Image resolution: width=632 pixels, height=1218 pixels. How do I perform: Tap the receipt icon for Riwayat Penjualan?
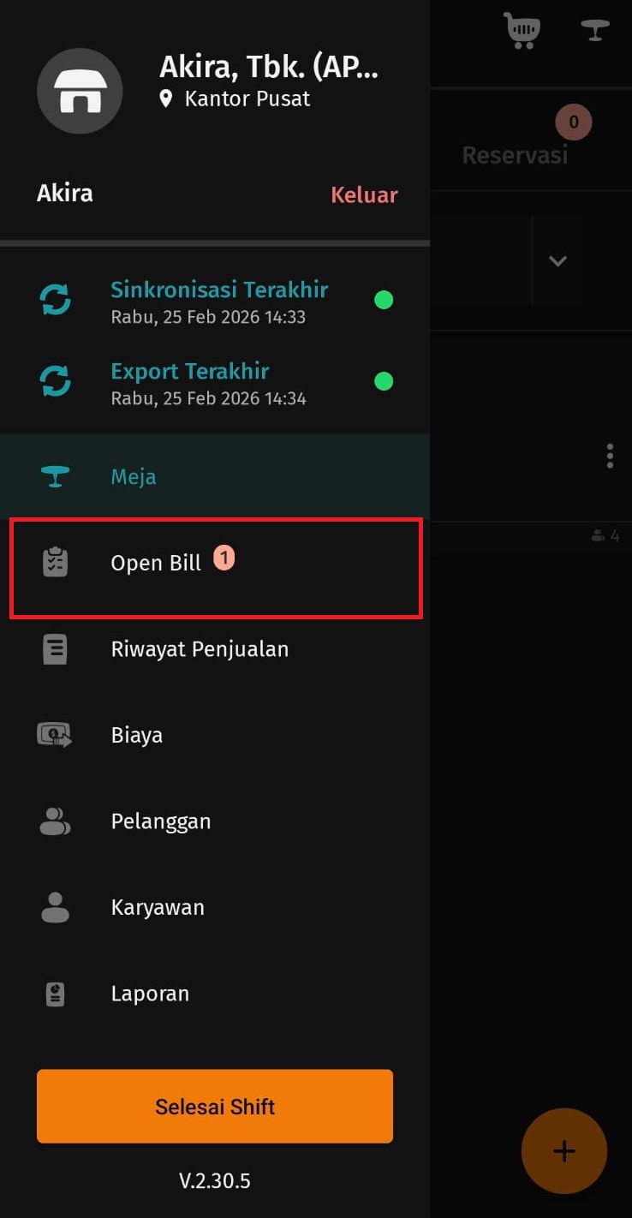[x=56, y=649]
